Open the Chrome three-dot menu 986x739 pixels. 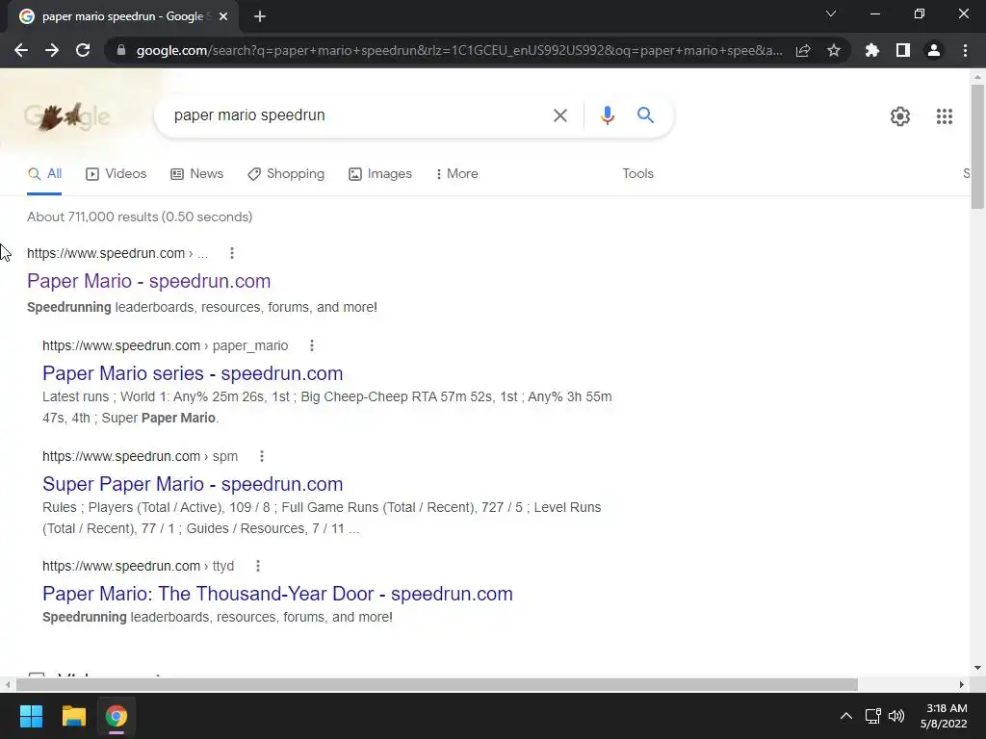[x=965, y=50]
